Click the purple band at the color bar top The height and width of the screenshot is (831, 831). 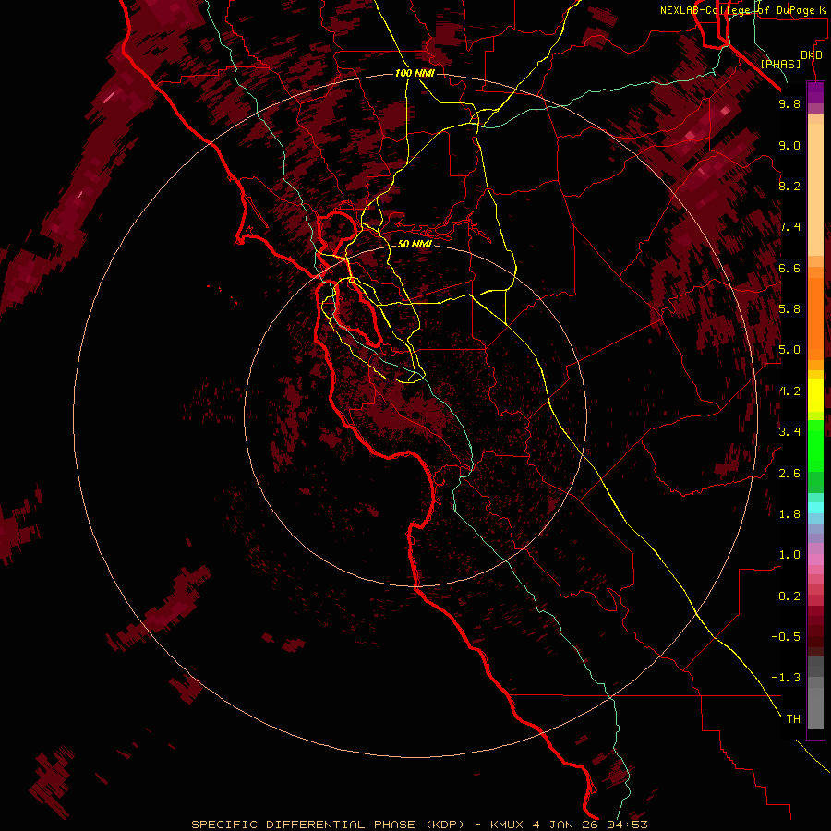(x=815, y=92)
